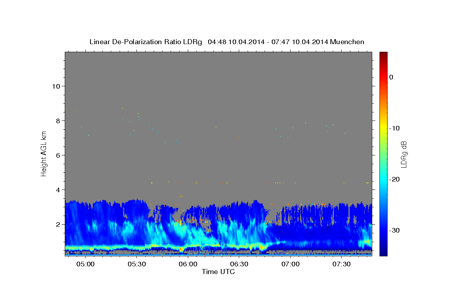The width and height of the screenshot is (460, 307).
Task: Click the height tick label 10
Action: point(56,86)
